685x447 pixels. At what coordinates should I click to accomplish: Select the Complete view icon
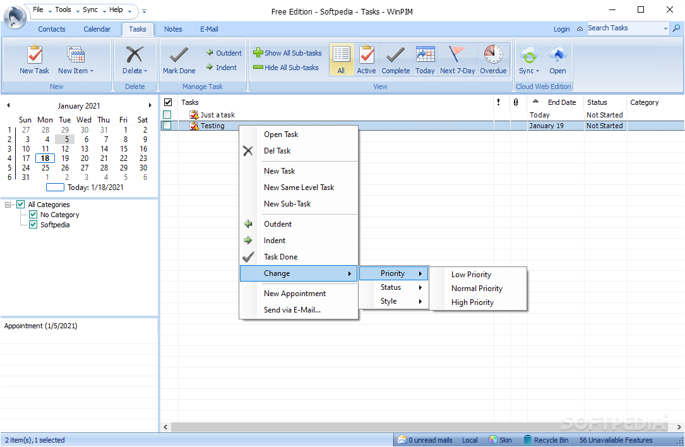point(396,59)
